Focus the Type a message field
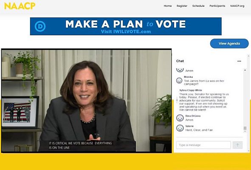Image resolution: width=251 pixels, height=170 pixels. [203, 145]
